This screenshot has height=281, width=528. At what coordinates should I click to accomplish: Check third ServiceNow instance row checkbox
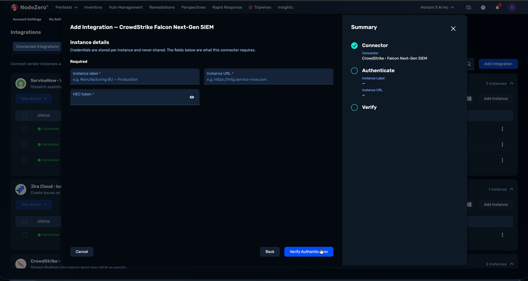25,160
